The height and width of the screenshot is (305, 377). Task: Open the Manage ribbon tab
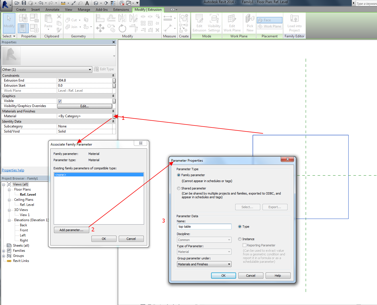pos(84,10)
